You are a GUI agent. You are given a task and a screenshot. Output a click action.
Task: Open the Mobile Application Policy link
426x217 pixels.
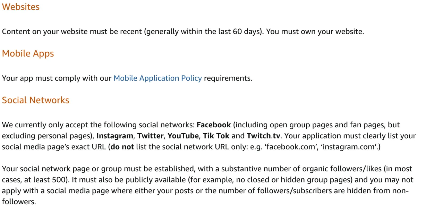click(158, 78)
